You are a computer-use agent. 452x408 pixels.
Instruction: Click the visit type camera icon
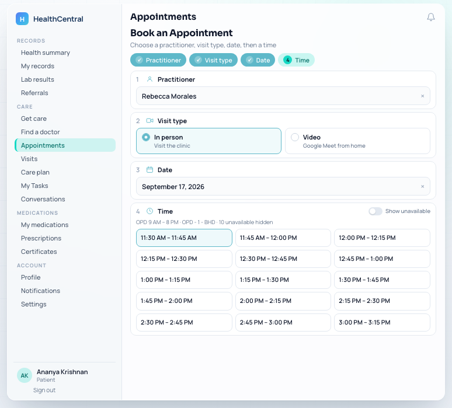149,121
